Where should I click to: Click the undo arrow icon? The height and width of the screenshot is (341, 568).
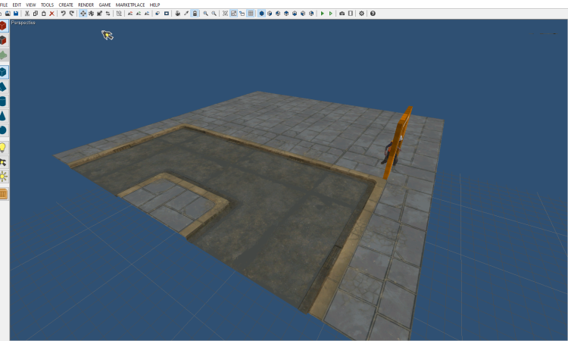[x=63, y=14]
